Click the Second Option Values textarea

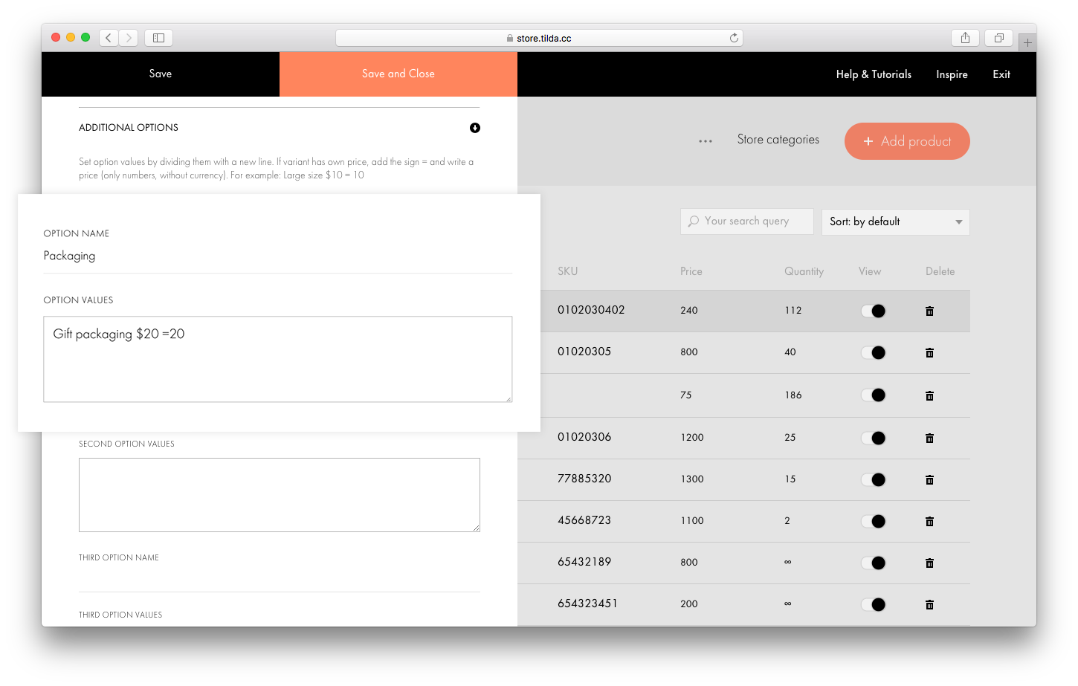pos(280,495)
